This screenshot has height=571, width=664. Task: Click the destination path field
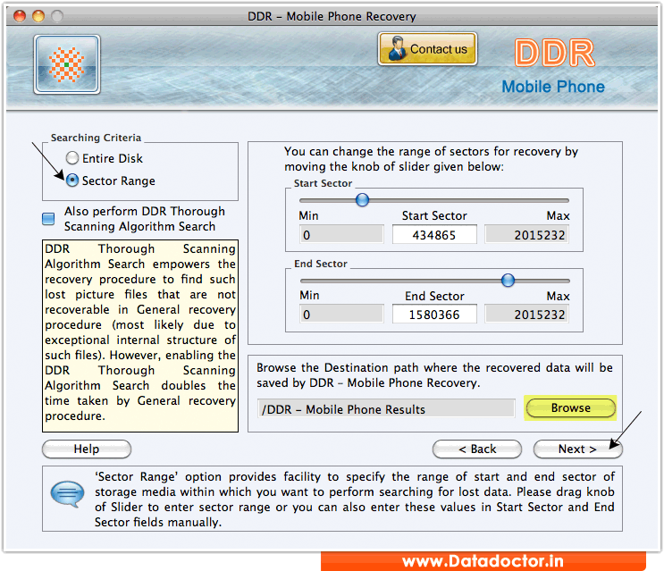[386, 409]
